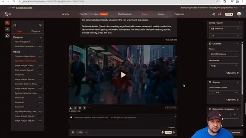
Task: Switch to the Чаты tab
Action: (19, 31)
